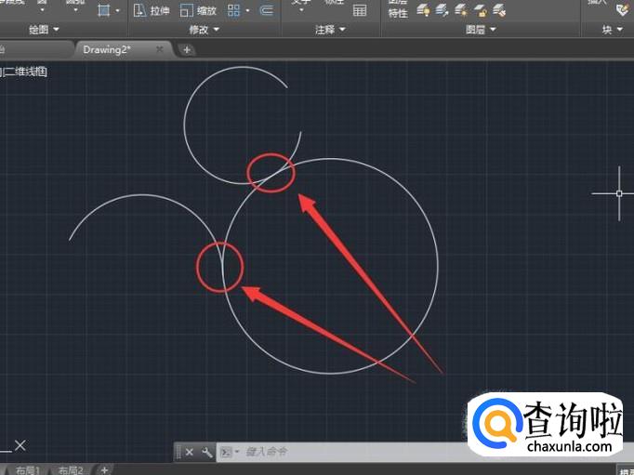Image resolution: width=634 pixels, height=475 pixels.
Task: Add a new layout with plus tab
Action: (x=104, y=469)
